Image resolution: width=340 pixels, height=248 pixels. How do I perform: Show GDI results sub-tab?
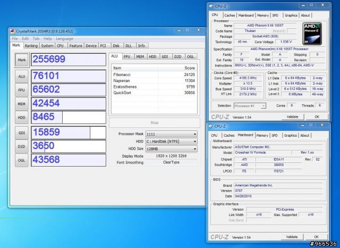pos(165,57)
